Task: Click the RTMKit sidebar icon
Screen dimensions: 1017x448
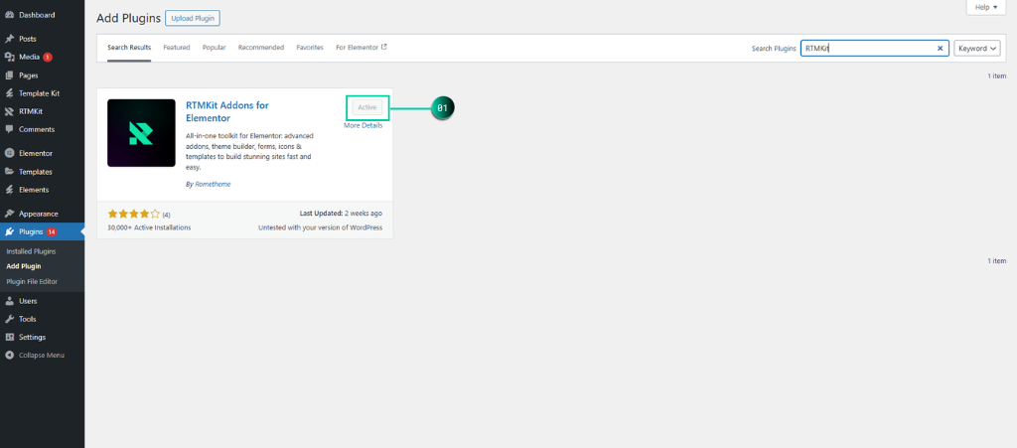Action: tap(10, 111)
